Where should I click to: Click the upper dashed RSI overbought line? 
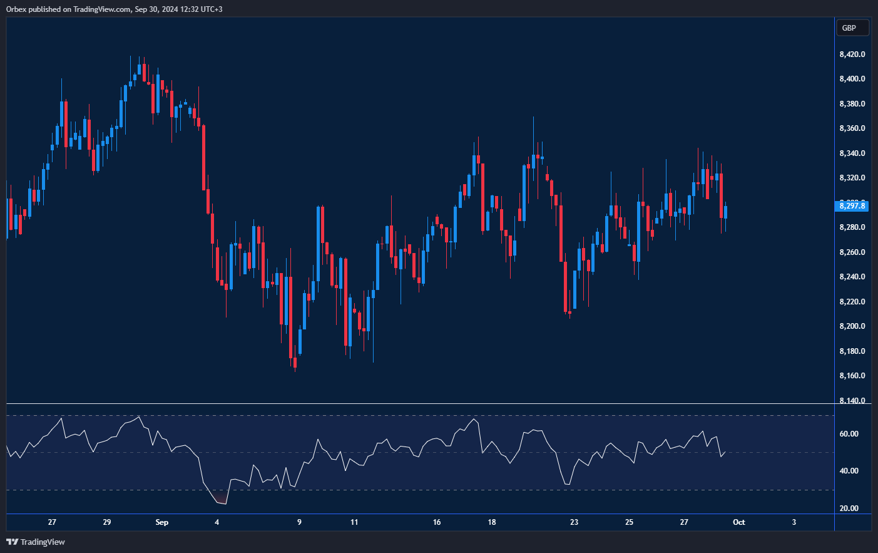pos(375,415)
